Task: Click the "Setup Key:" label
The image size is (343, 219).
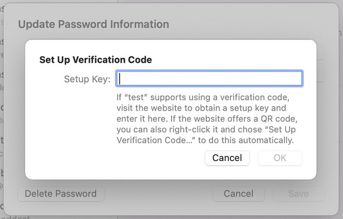Action: pos(87,79)
